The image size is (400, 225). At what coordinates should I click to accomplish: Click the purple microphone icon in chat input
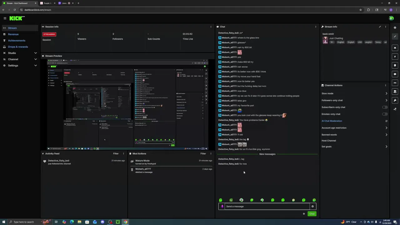click(x=222, y=206)
